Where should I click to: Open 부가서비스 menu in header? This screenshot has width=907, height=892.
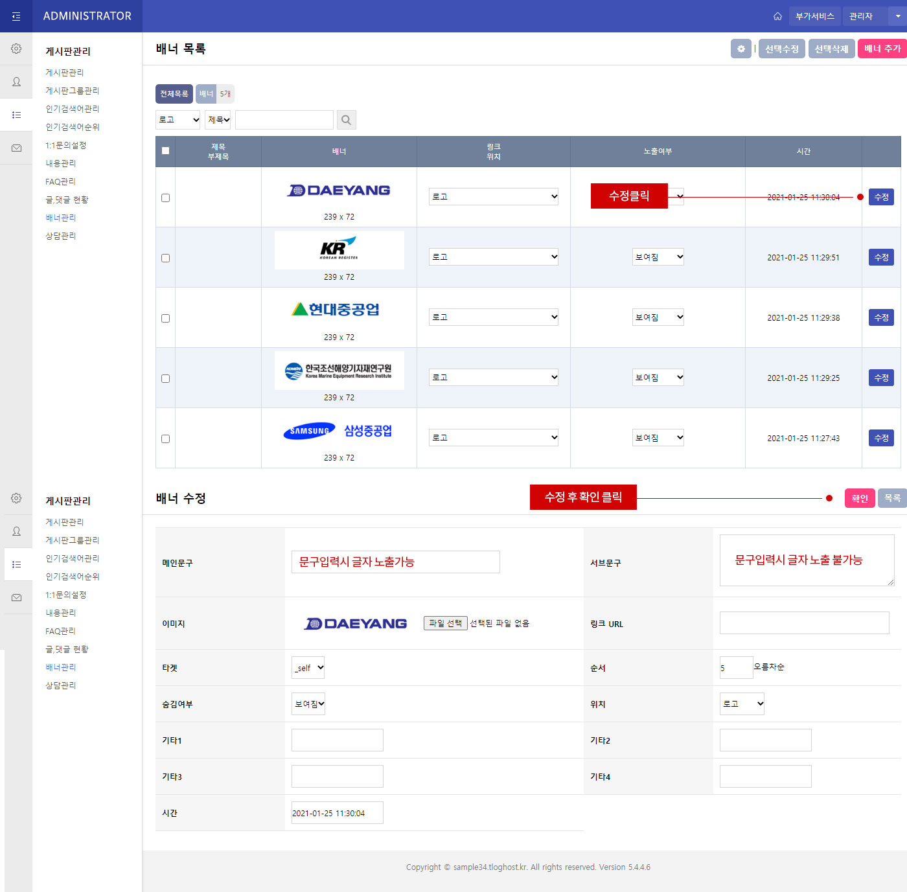(x=814, y=16)
